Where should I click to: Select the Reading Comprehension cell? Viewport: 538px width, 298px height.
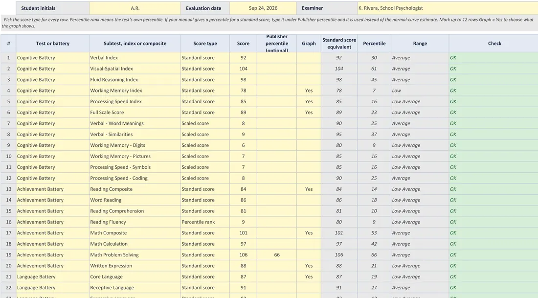click(135, 211)
